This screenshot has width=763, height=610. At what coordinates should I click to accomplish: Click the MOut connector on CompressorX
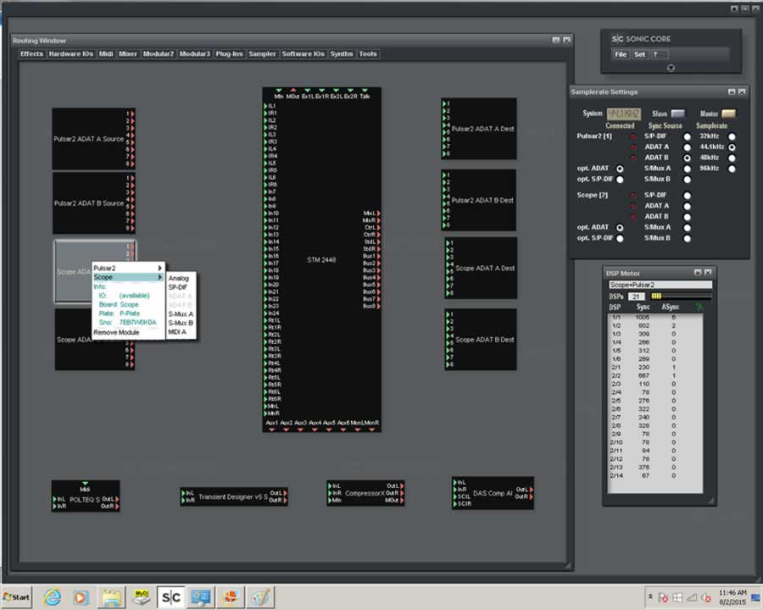(402, 500)
